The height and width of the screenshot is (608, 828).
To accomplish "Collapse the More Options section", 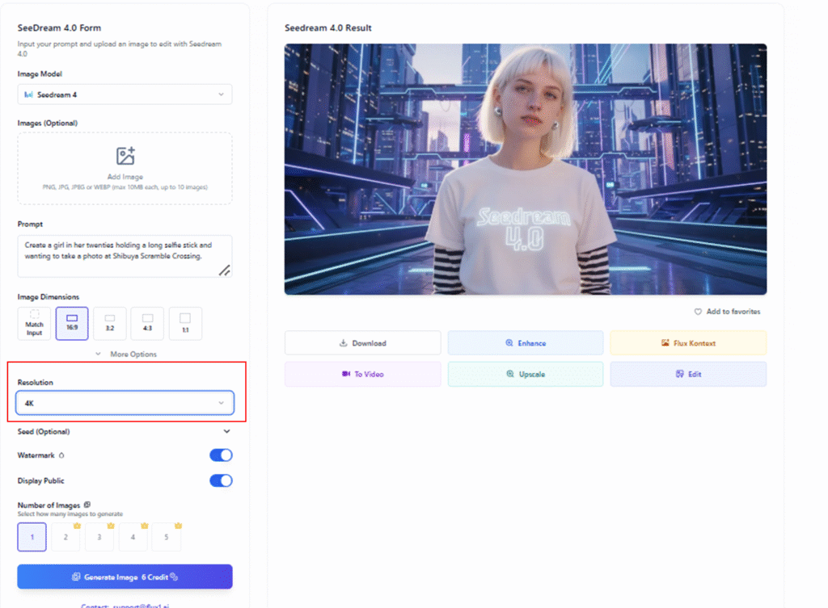I will [126, 354].
